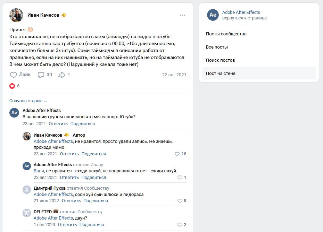Screen dimensions: 323x232
Task: Select Поиск постов in the sidebar
Action: point(259,60)
